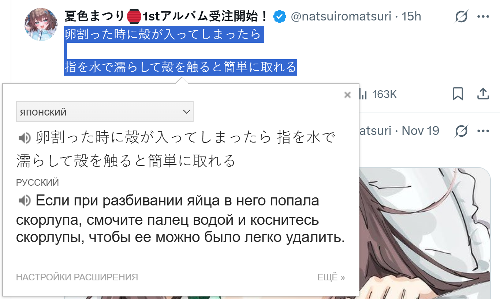
Task: Expand the японский source language dropdown
Action: pos(105,111)
